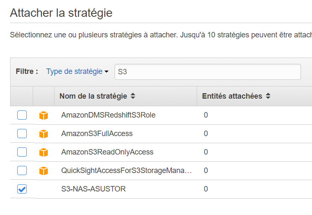Check the AmazonDMSRedshiftS3Role checkbox
The height and width of the screenshot is (215, 312).
(22, 115)
